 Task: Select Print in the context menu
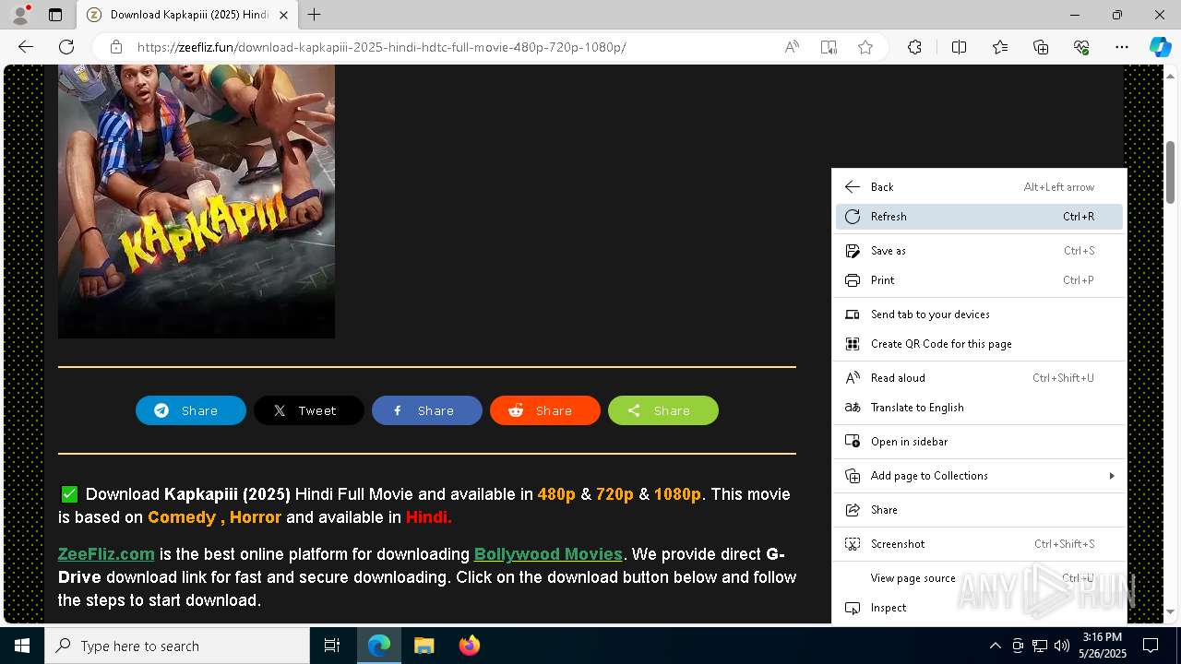tap(979, 280)
